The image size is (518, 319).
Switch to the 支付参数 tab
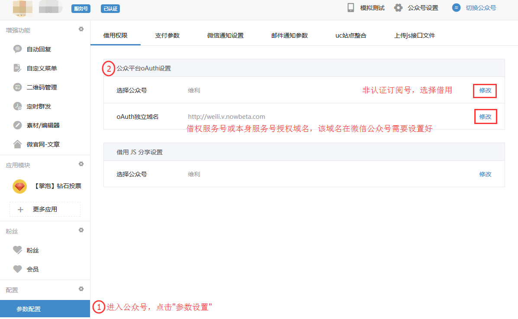pos(167,35)
